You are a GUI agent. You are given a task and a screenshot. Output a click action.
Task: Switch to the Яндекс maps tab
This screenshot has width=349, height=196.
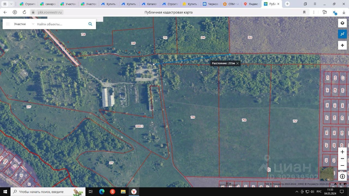pos(251,4)
